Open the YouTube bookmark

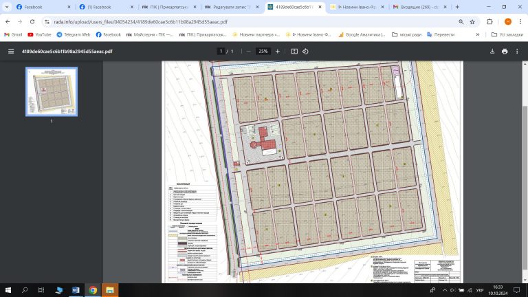tap(39, 34)
